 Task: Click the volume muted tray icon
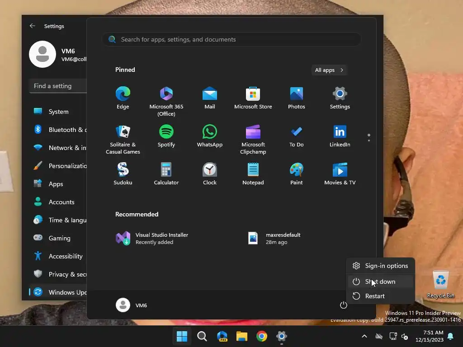pyautogui.click(x=405, y=336)
